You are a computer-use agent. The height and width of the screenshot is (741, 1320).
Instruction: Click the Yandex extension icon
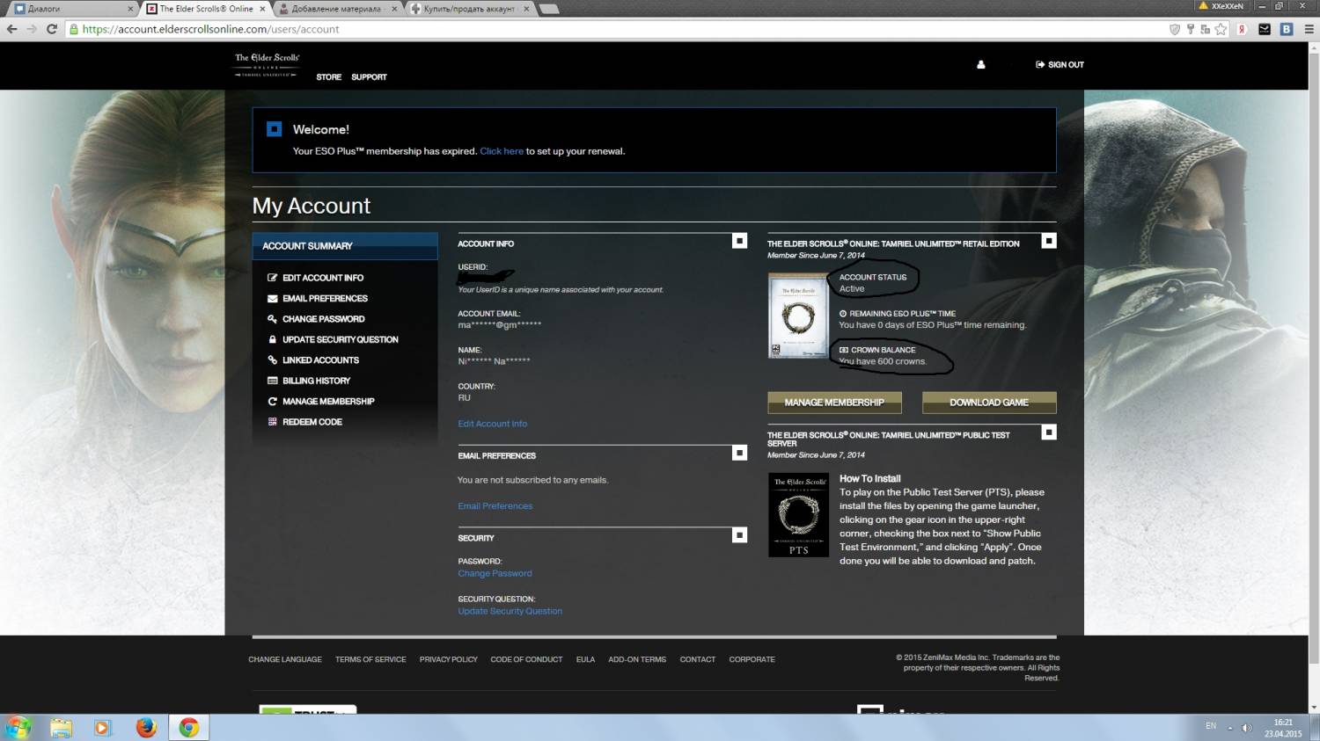pos(1242,29)
